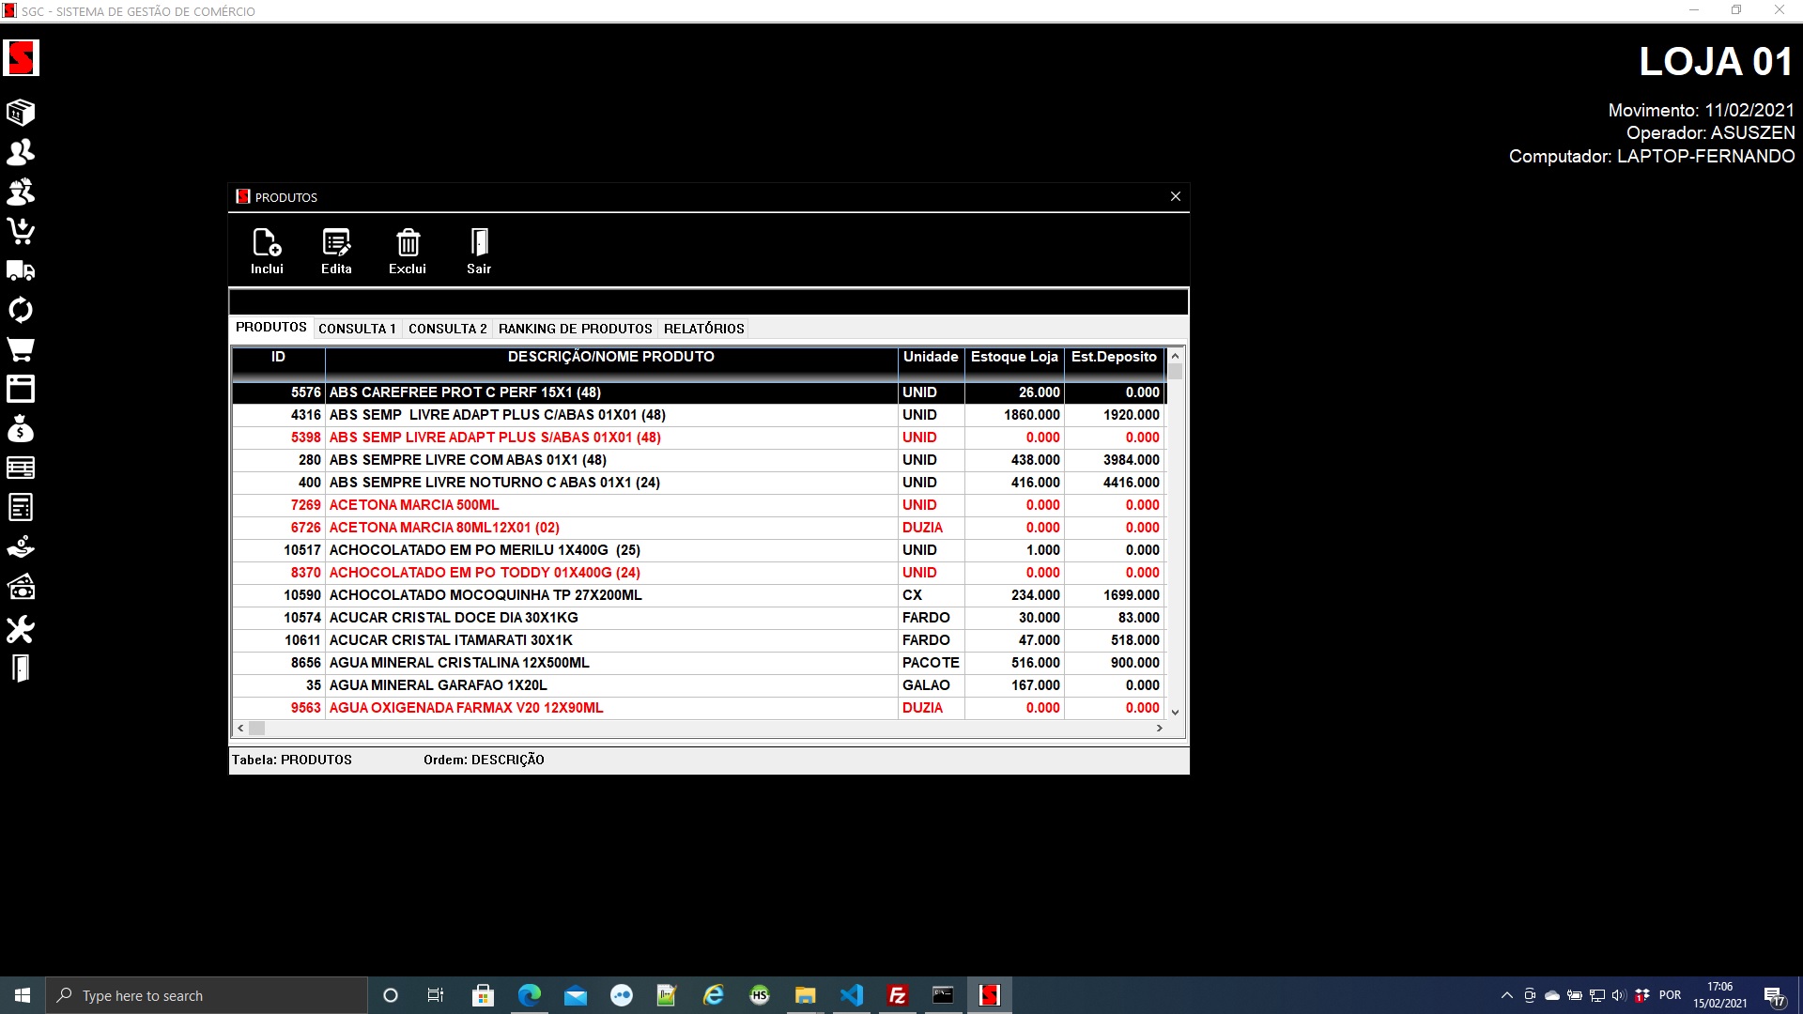
Task: Open the package box sidebar icon
Action: click(21, 113)
